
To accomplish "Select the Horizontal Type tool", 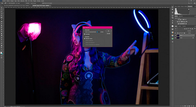I will coord(1,39).
